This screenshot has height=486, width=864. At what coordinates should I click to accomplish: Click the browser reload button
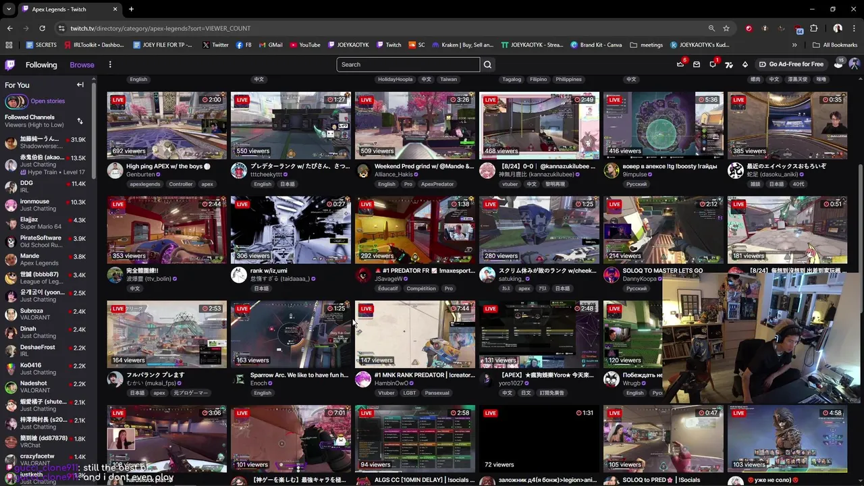42,28
